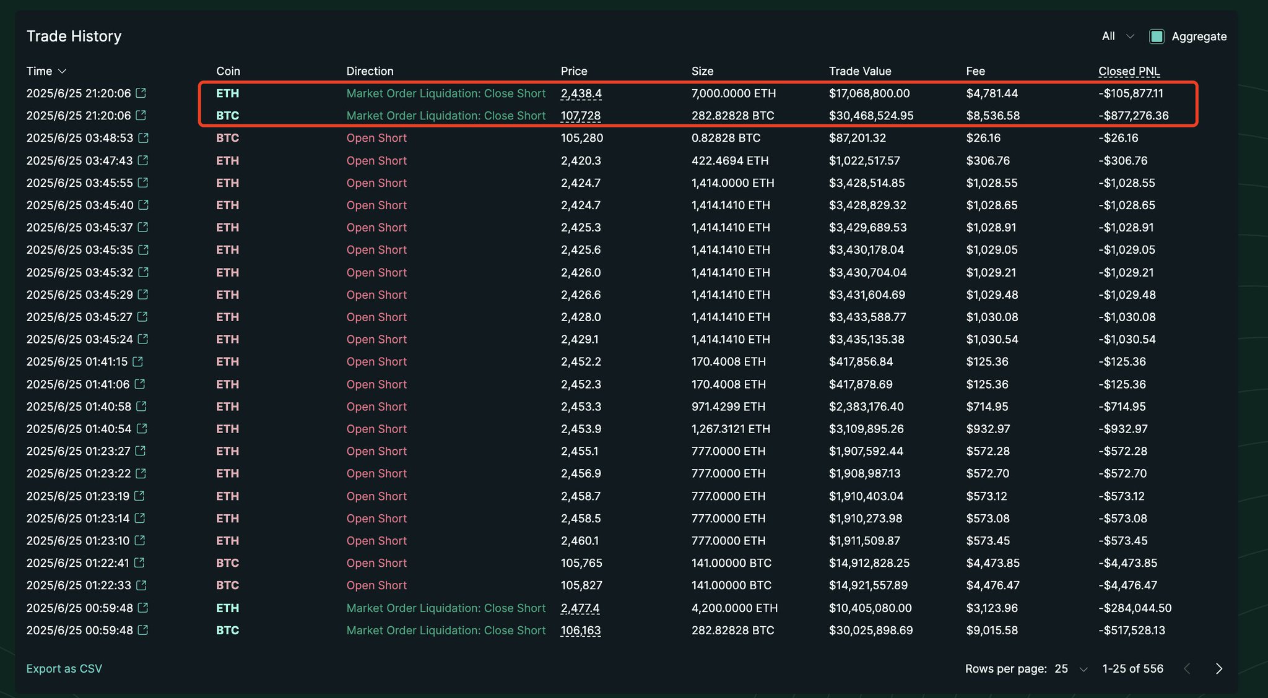Viewport: 1268px width, 698px height.
Task: Open explorer link for 01:41:15 trade
Action: click(x=138, y=361)
